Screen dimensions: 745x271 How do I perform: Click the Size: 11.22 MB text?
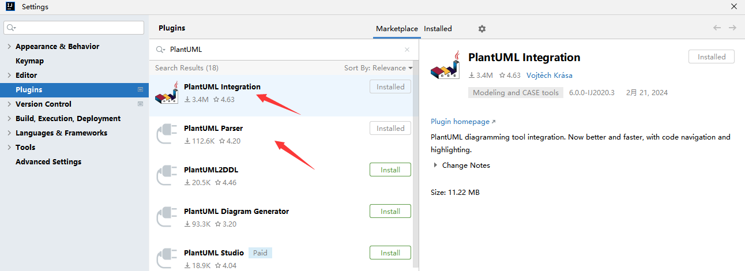(455, 192)
